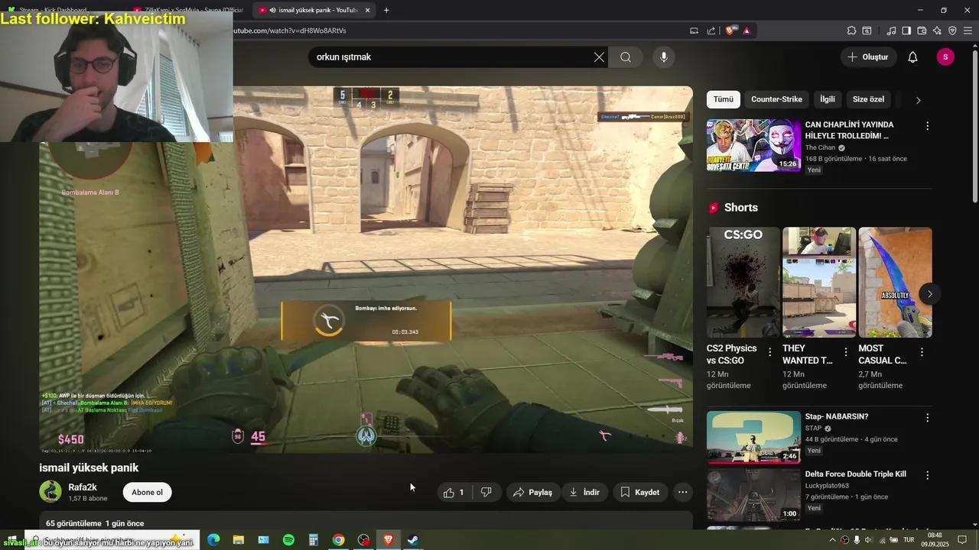This screenshot has height=550, width=979.
Task: Open CS2 Physics vs CS:GO short
Action: click(743, 283)
